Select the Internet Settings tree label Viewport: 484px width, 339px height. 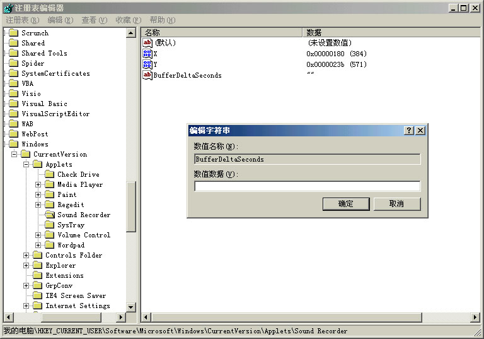point(78,306)
